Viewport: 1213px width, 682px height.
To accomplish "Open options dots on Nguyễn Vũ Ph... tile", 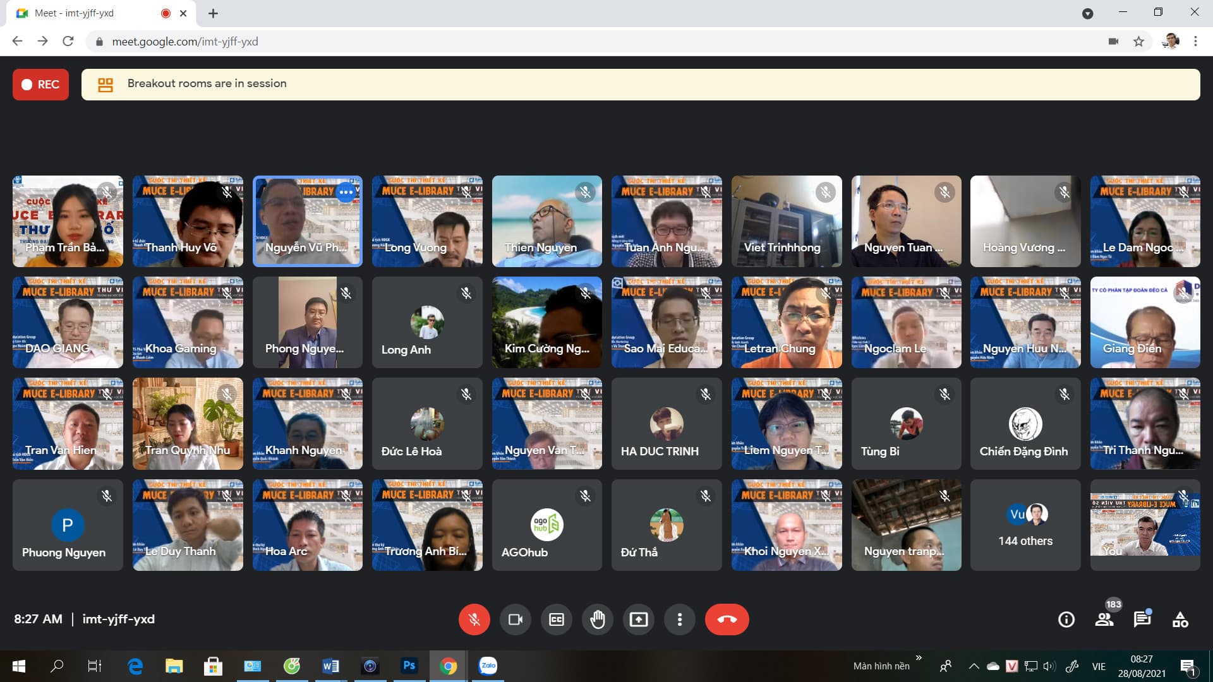I will point(346,192).
